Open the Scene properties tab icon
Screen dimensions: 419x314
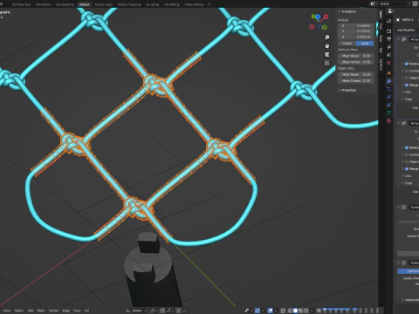pyautogui.click(x=389, y=55)
